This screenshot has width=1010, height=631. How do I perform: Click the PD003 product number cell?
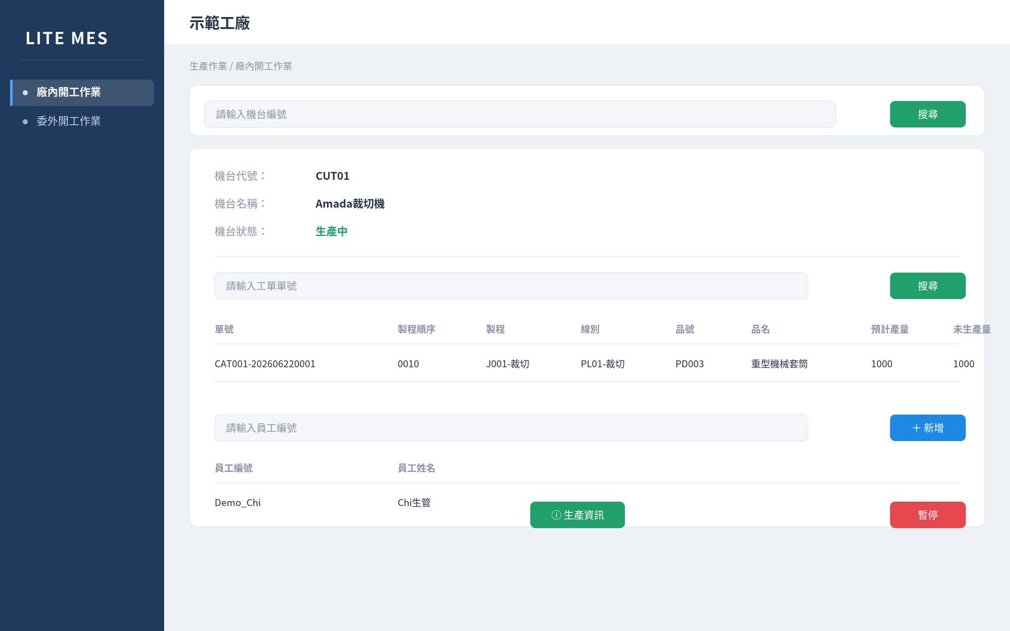click(689, 364)
